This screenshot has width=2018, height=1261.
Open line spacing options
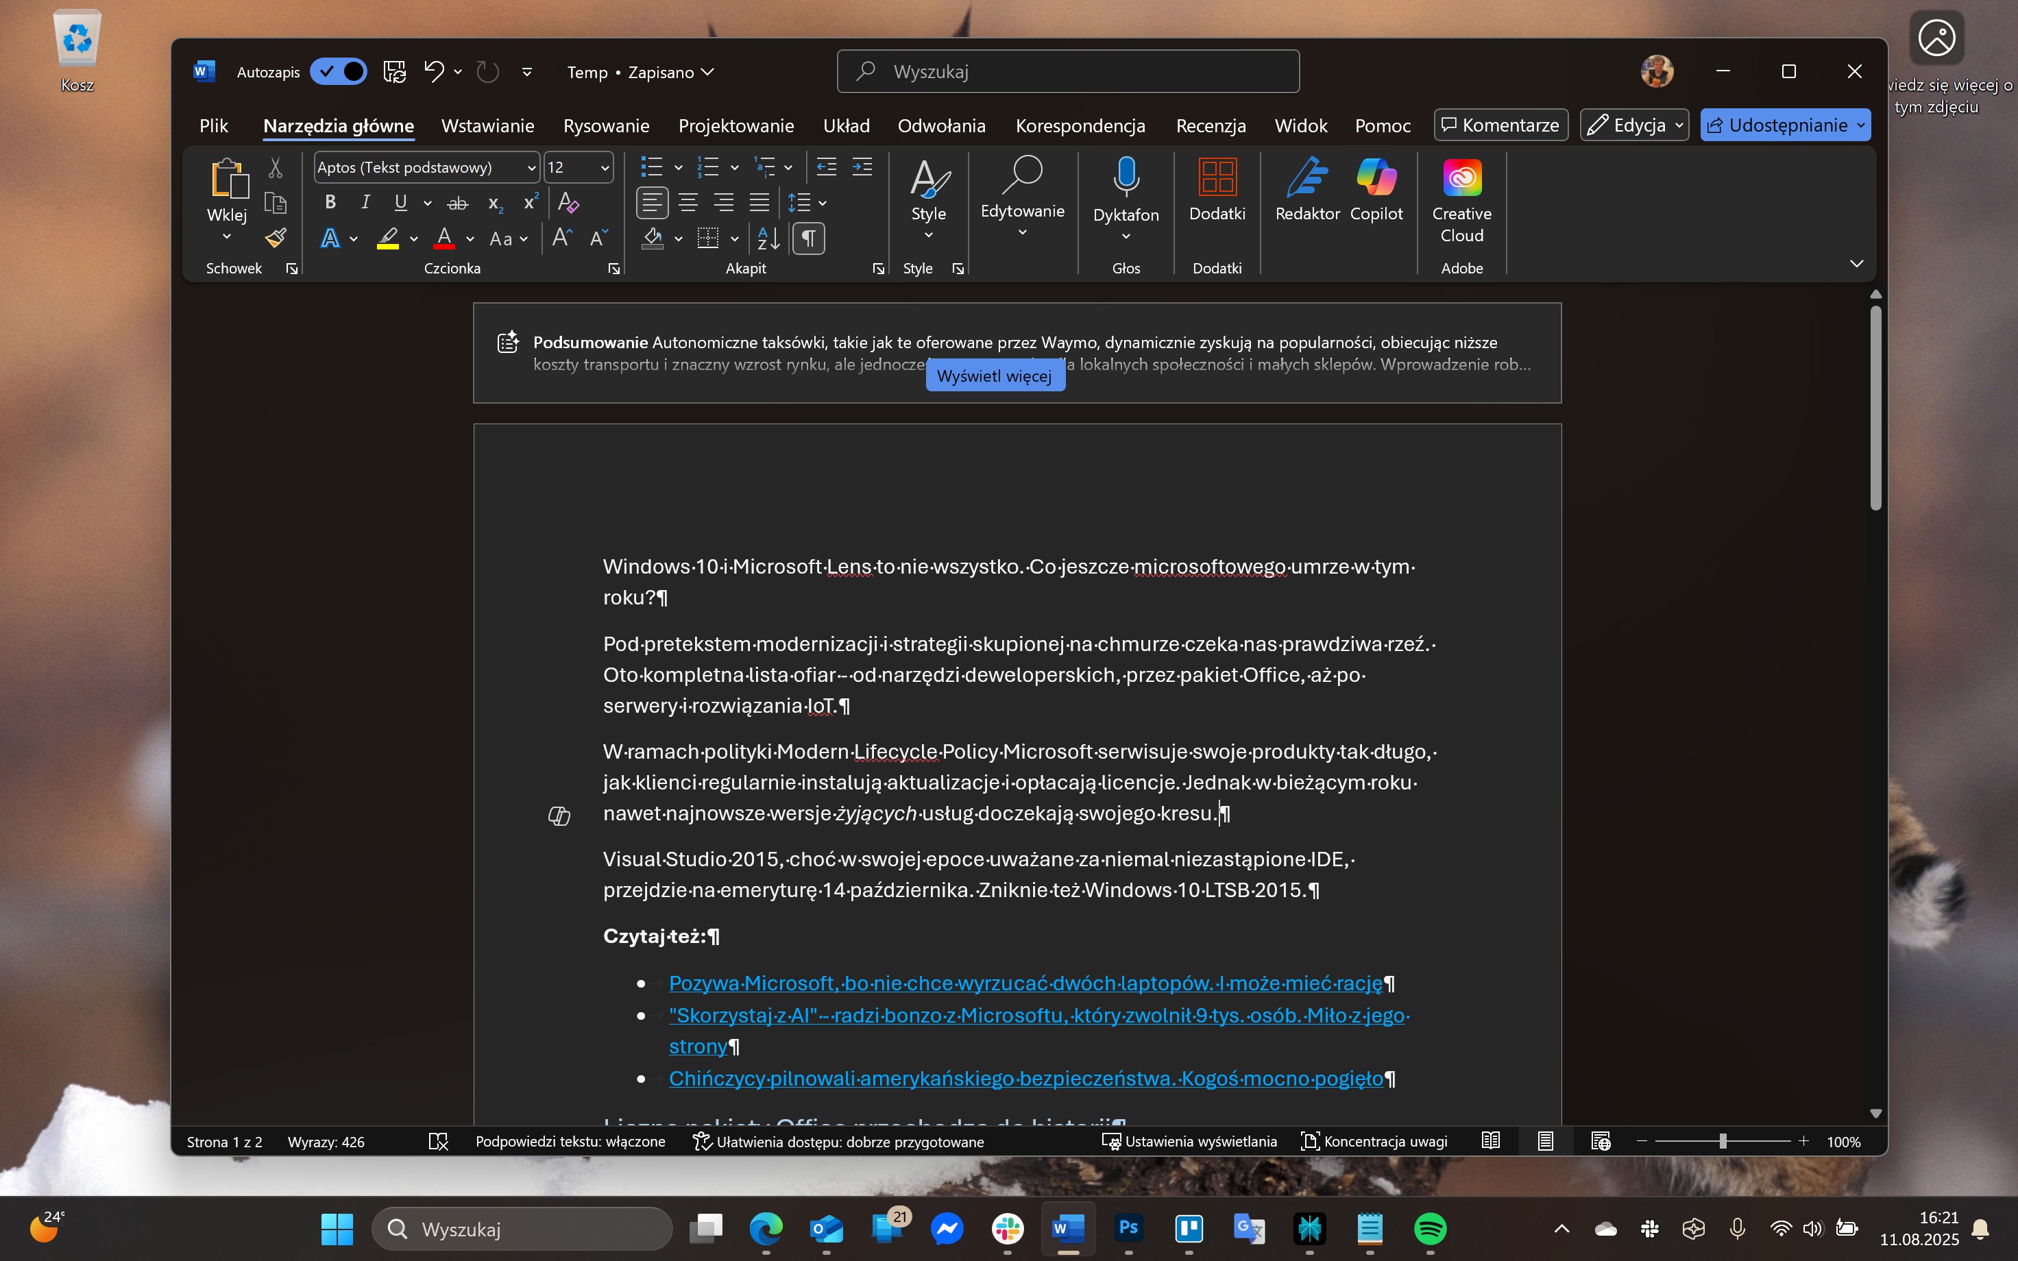pos(807,203)
